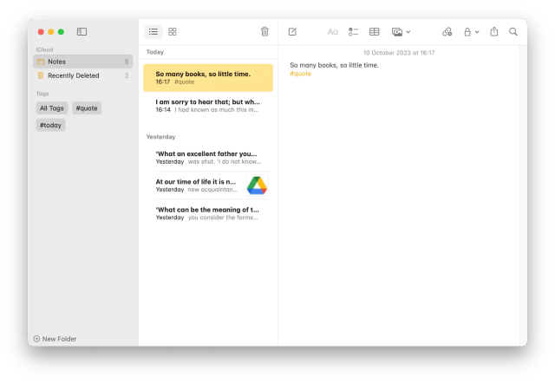Open 'What can be the meaning' note
The image size is (555, 383).
(x=208, y=213)
